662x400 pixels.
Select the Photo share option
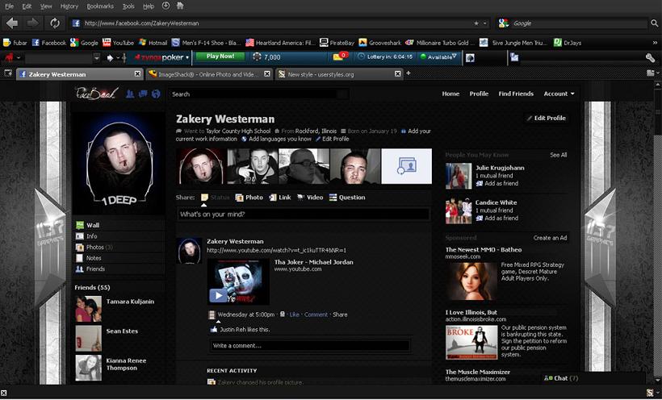(249, 197)
